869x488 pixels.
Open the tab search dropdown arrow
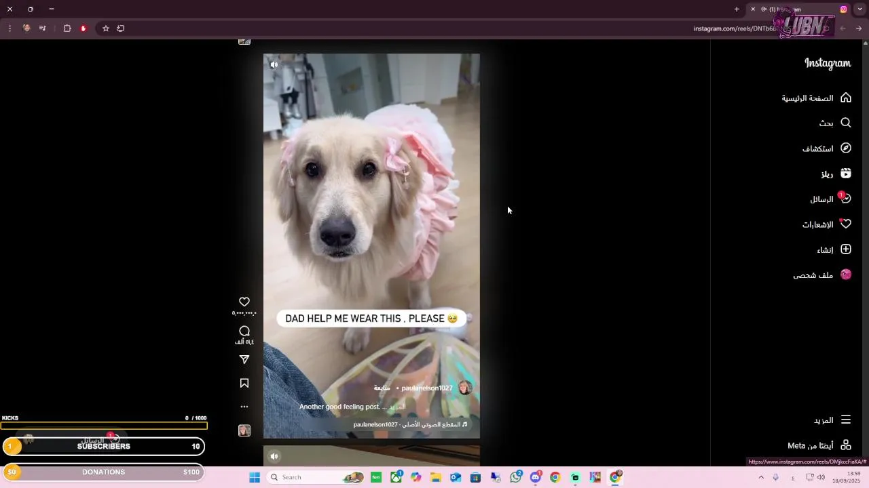[859, 9]
